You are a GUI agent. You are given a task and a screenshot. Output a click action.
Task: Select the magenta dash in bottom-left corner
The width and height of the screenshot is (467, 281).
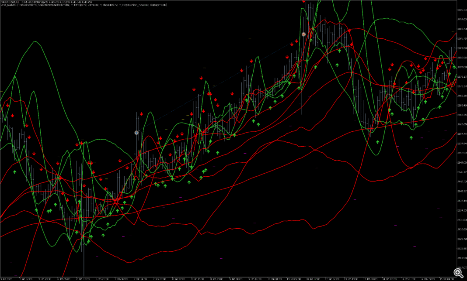pyautogui.click(x=16, y=275)
